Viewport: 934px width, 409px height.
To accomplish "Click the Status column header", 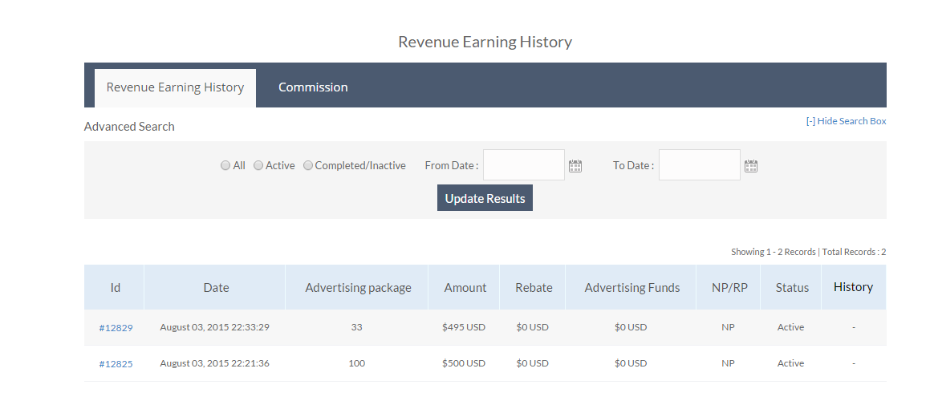I will click(x=792, y=288).
